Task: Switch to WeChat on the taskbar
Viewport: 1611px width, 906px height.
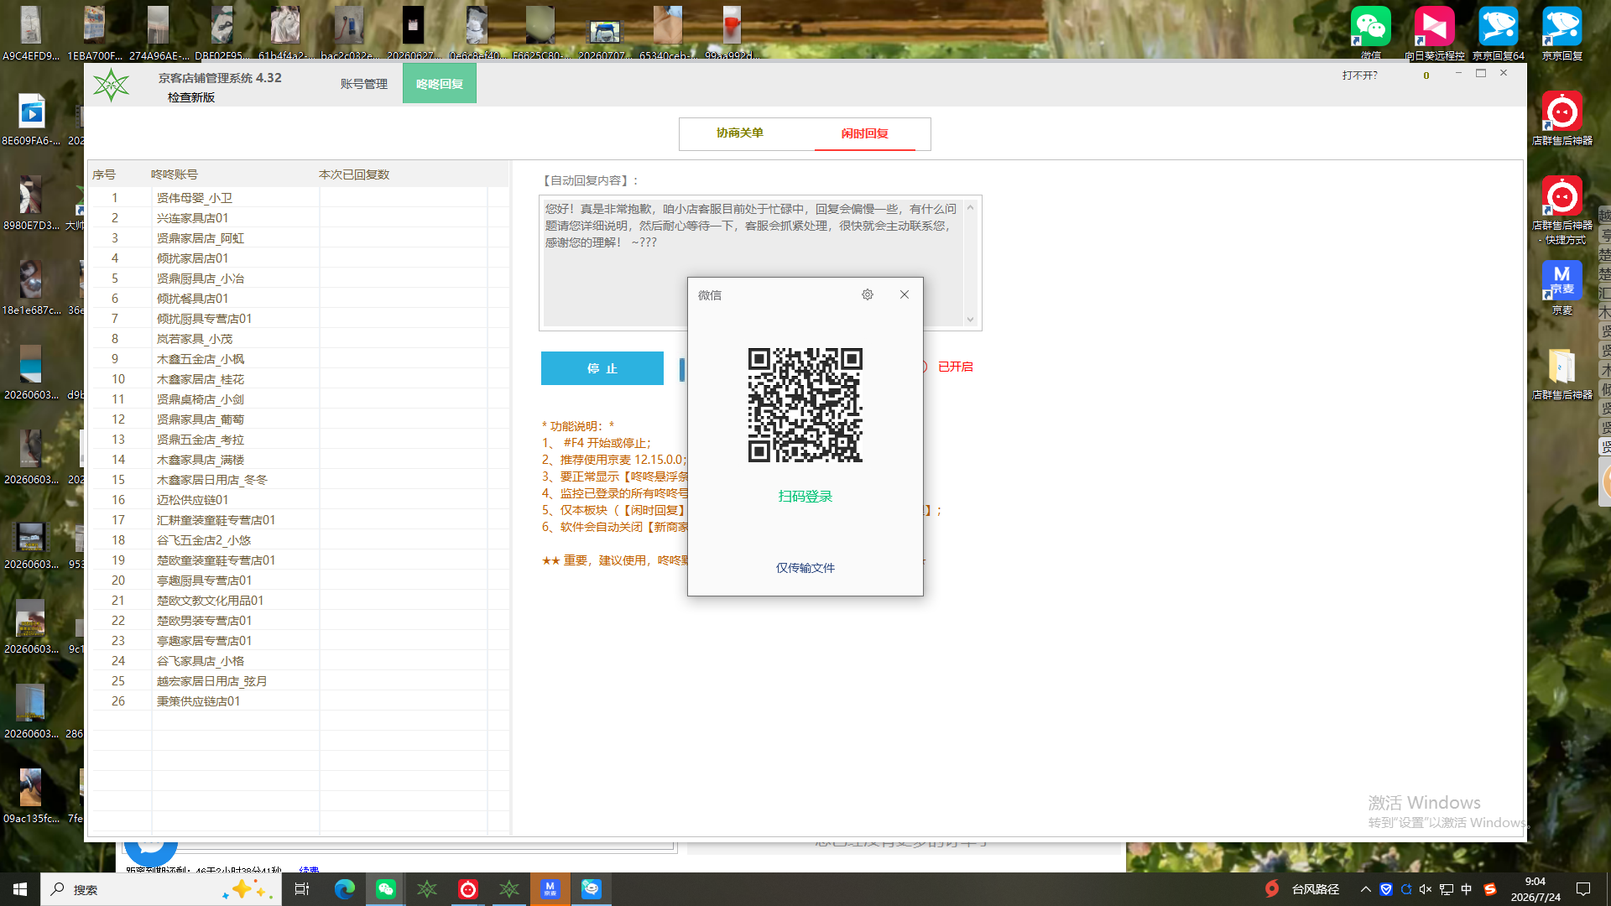Action: [x=386, y=889]
